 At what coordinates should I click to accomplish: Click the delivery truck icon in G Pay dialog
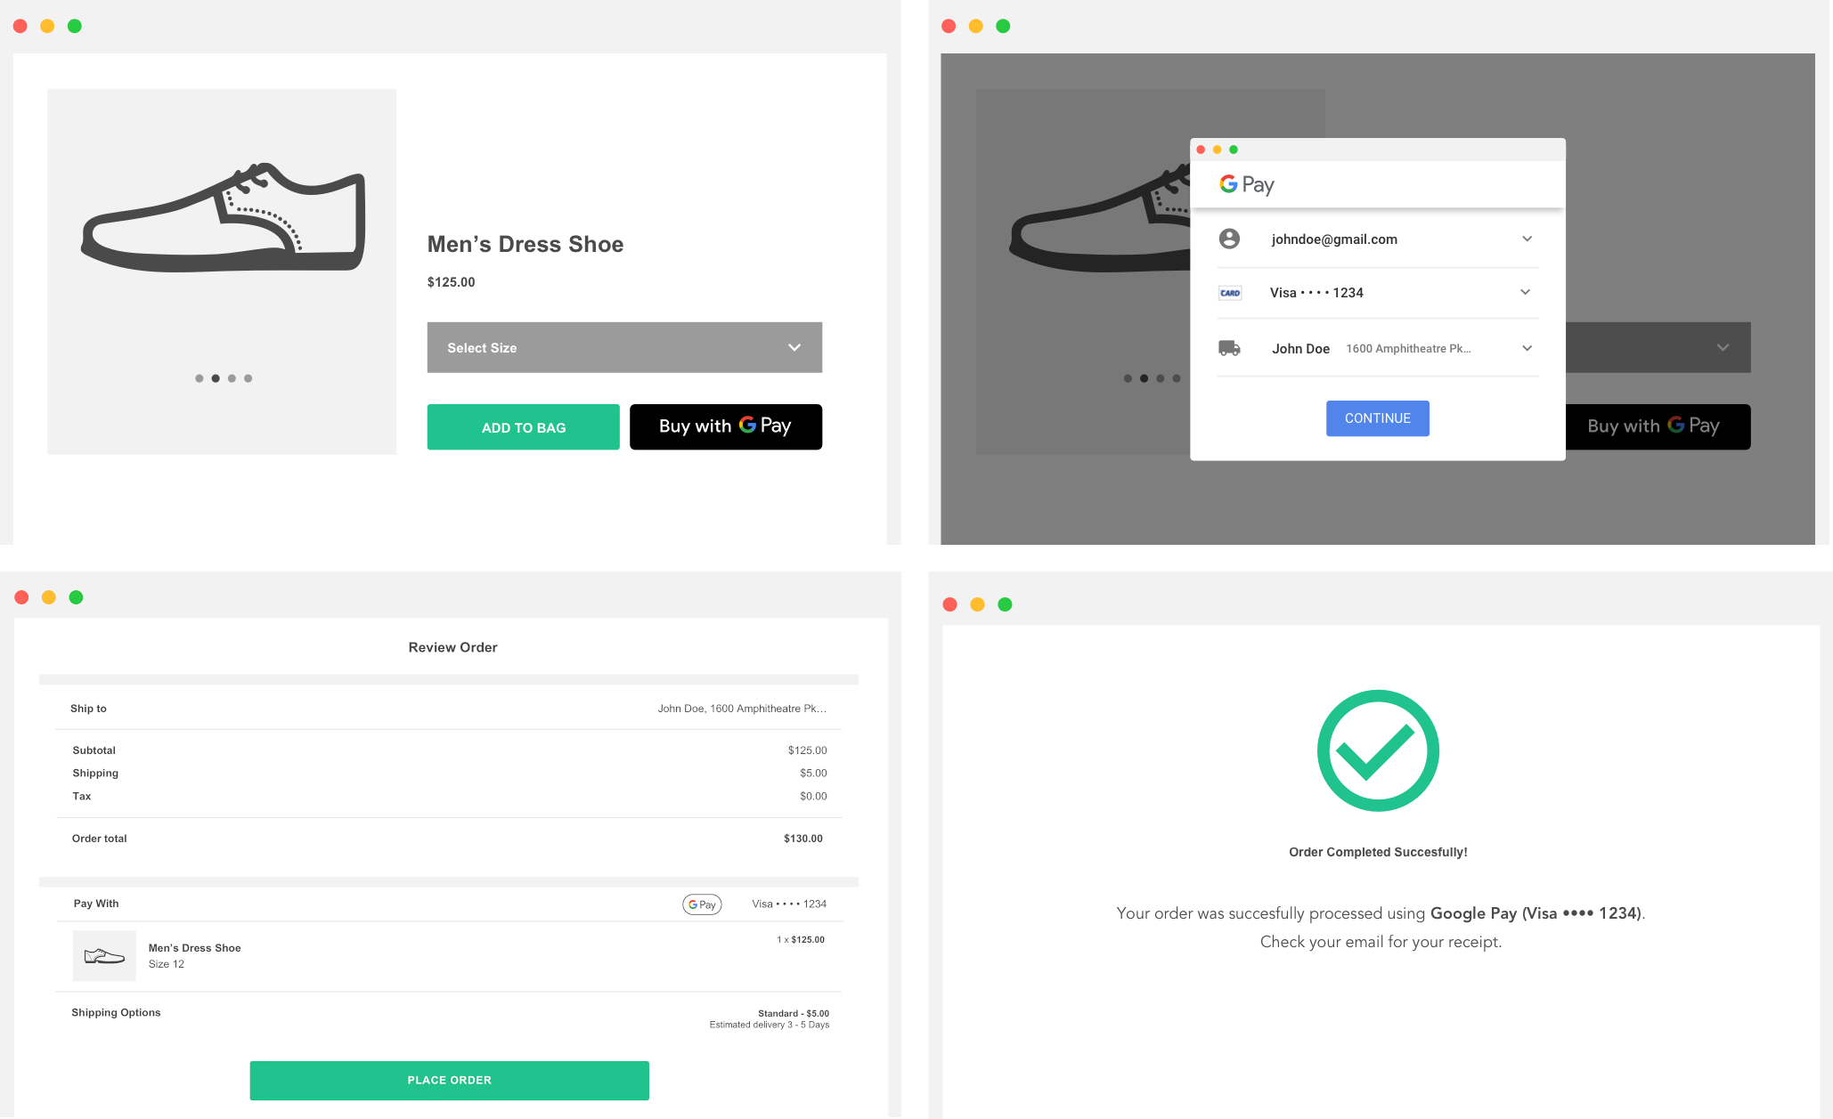[x=1229, y=348]
